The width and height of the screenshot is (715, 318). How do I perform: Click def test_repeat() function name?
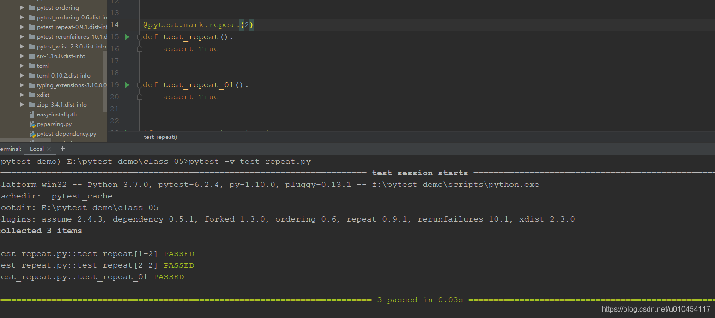pyautogui.click(x=191, y=37)
